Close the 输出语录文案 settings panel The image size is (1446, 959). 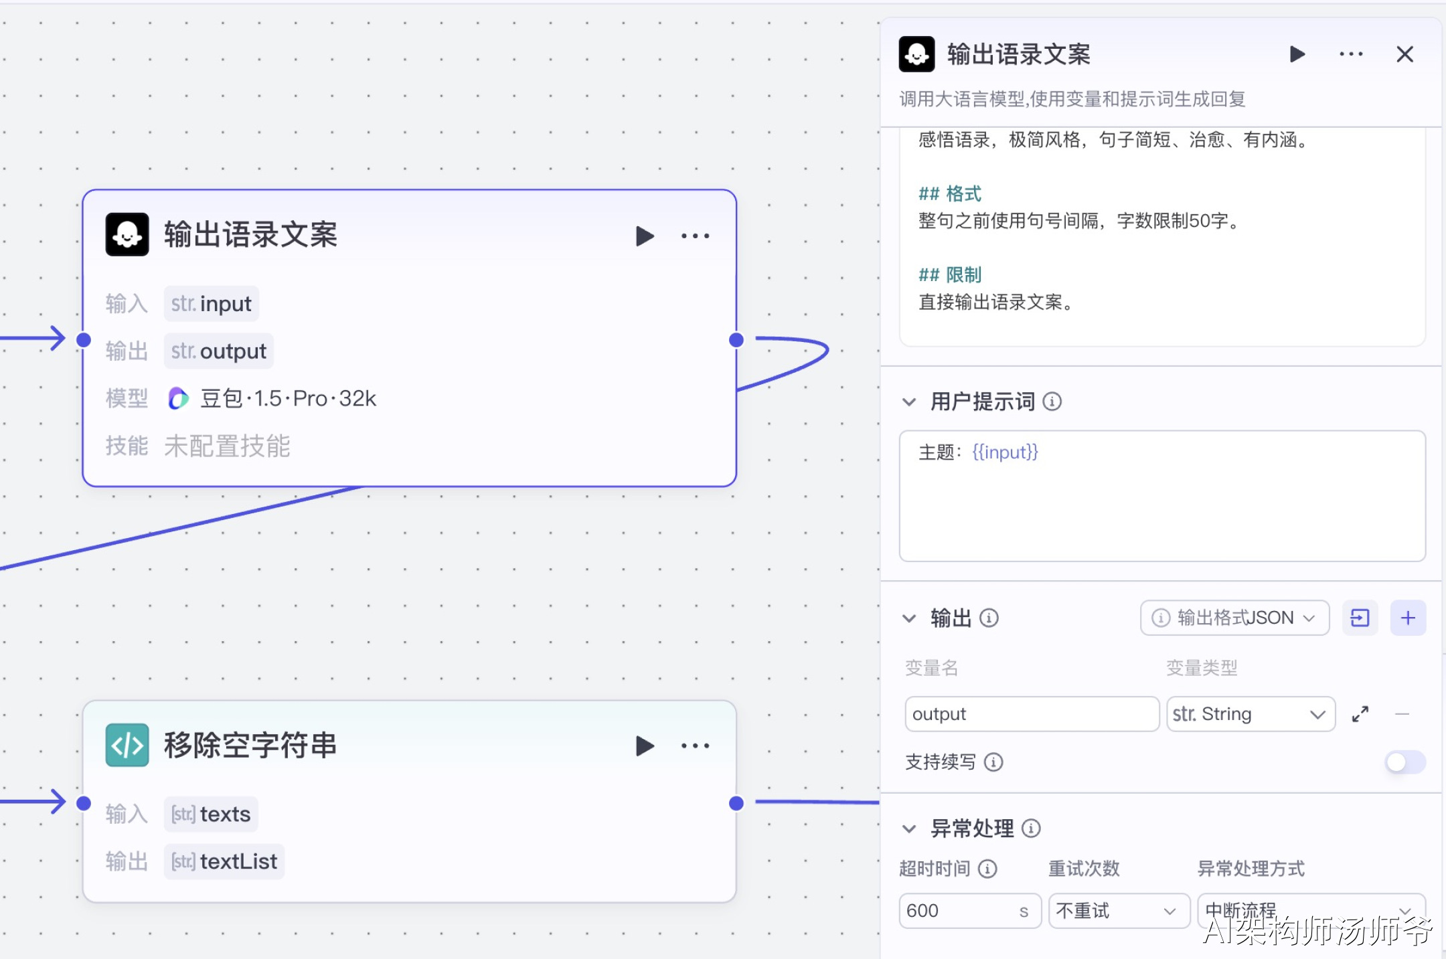click(1404, 54)
